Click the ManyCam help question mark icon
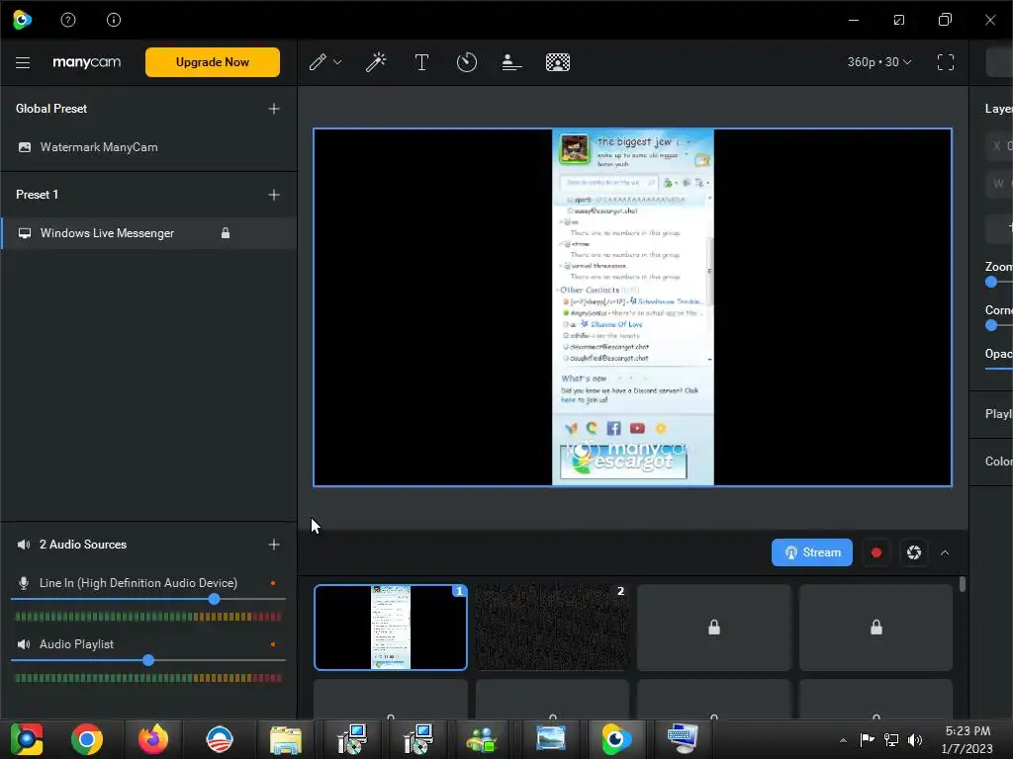 68,20
